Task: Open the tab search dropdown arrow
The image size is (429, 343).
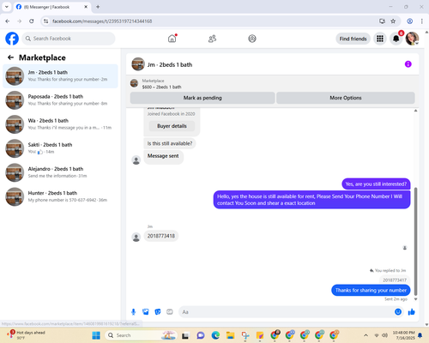Action: point(7,7)
